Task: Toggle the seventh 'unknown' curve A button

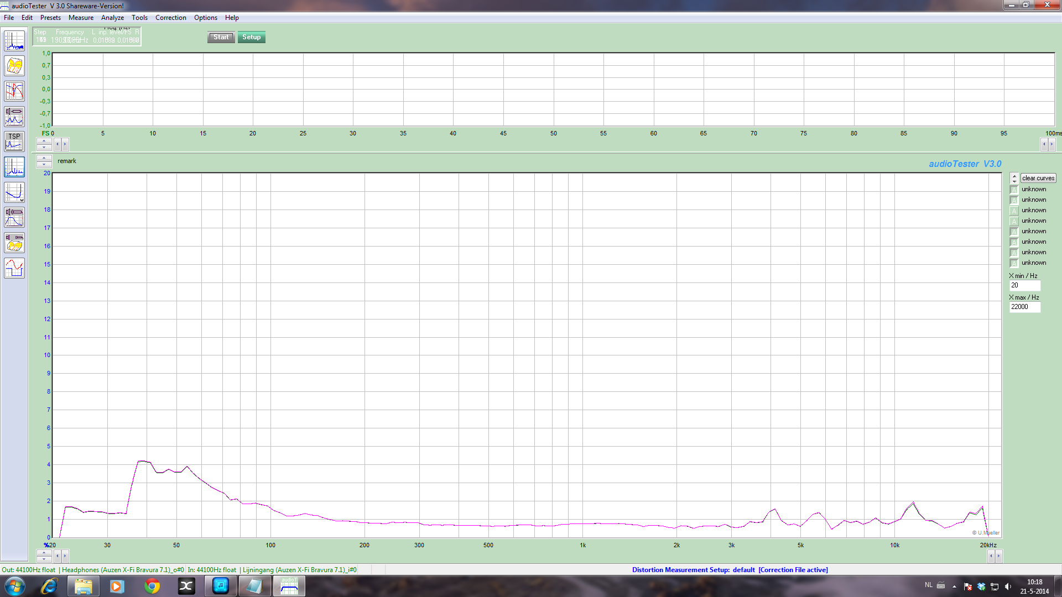Action: point(1014,253)
